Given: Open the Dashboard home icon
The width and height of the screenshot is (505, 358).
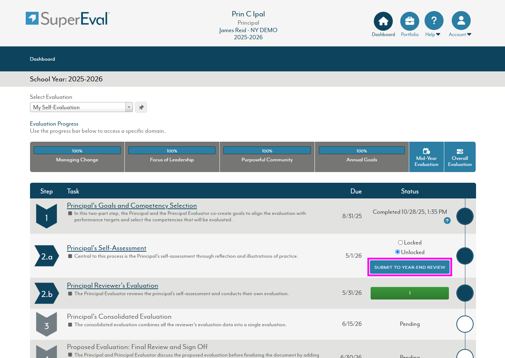Looking at the screenshot, I should pyautogui.click(x=383, y=21).
